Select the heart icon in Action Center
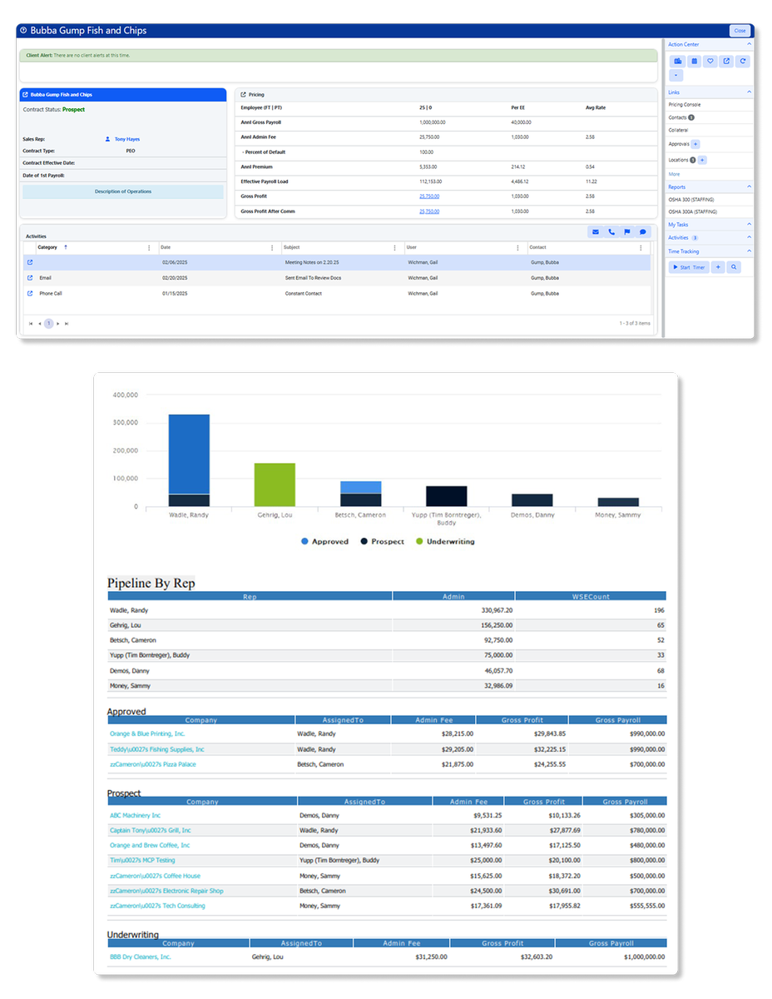Viewport: 772px width, 999px height. (710, 62)
